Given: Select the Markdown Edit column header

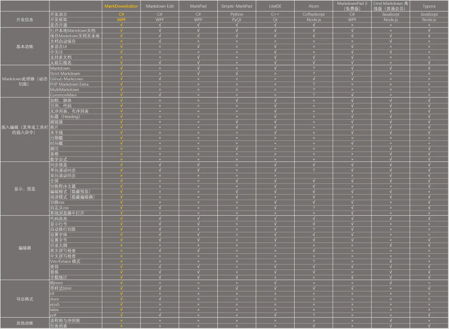Looking at the screenshot, I should (160, 6).
